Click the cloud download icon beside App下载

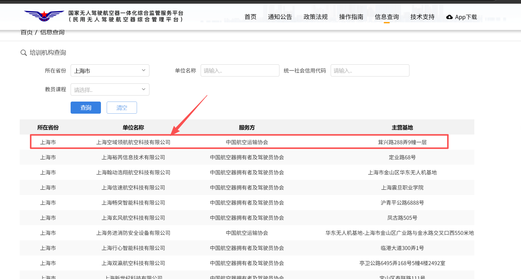click(449, 17)
